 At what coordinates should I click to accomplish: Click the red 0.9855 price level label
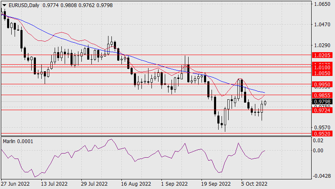pyautogui.click(x=322, y=95)
